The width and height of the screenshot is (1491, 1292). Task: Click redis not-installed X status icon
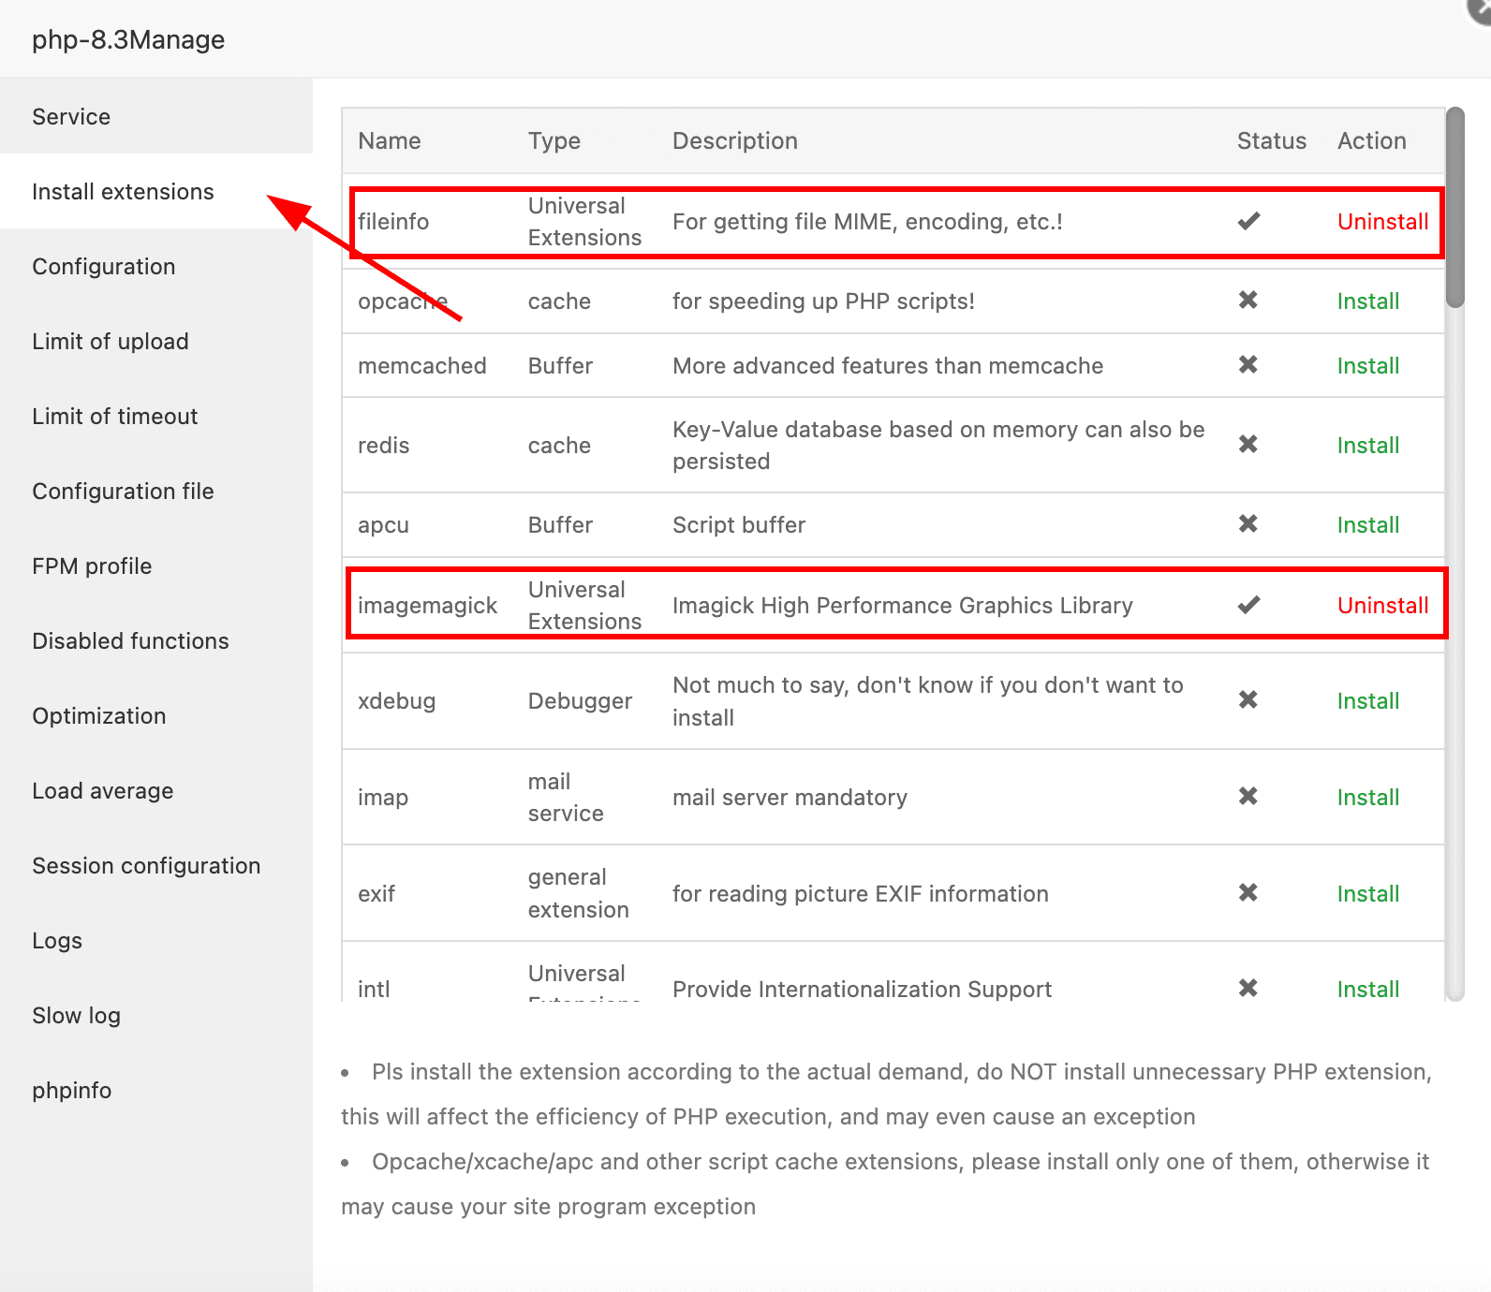tap(1247, 444)
